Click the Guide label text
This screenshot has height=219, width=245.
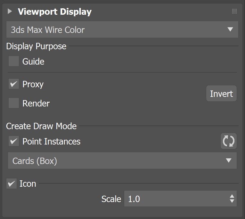[33, 61]
